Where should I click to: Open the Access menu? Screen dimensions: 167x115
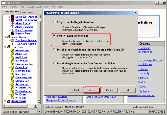(30, 7)
